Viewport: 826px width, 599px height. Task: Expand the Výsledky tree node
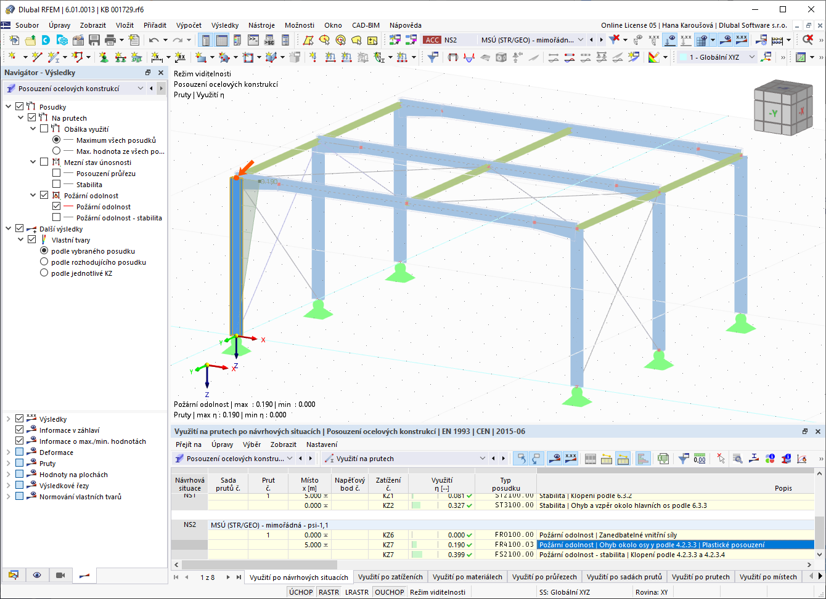point(9,419)
